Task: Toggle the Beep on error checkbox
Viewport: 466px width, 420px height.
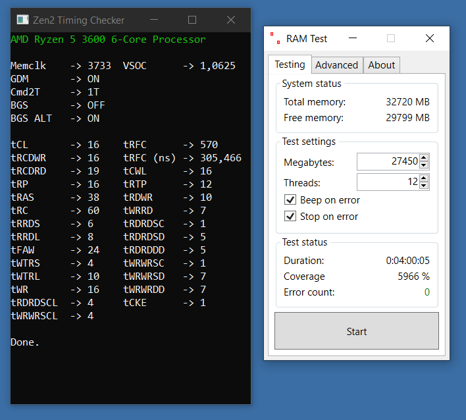Action: [x=290, y=199]
